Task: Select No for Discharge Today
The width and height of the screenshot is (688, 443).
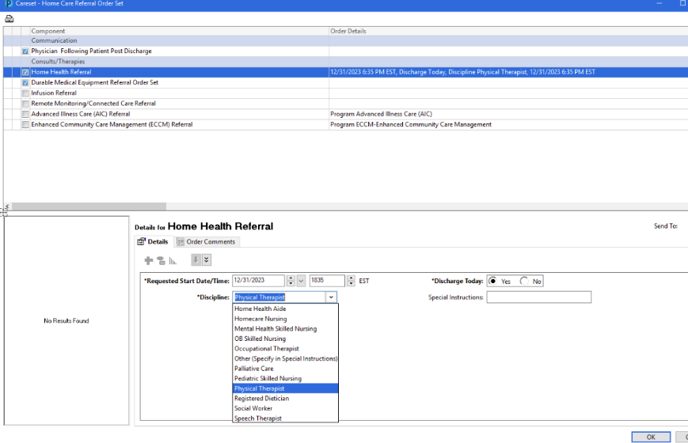Action: click(x=524, y=281)
